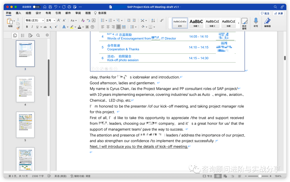Click the 粘贴 paste button
Viewport: 290px width, 182px height.
[10, 23]
